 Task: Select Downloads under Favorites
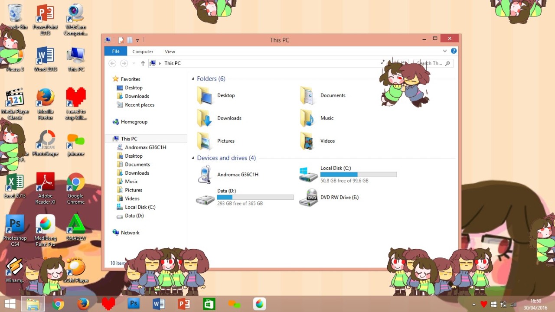pyautogui.click(x=133, y=96)
